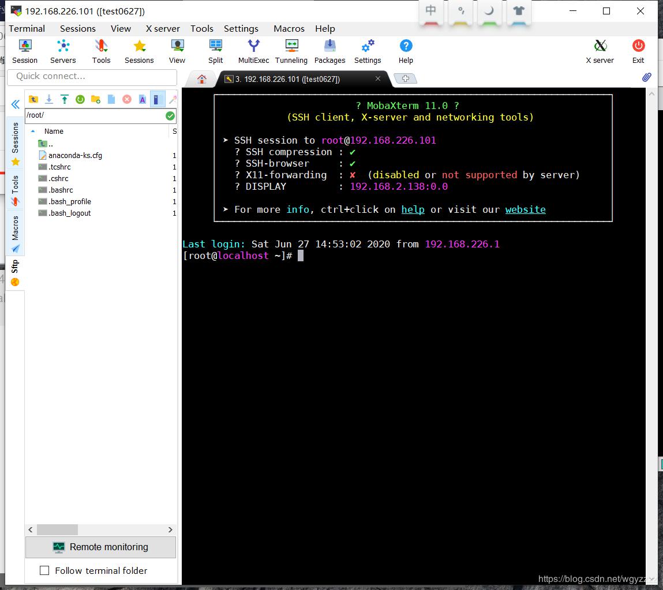Open the Terminal menu
Image resolution: width=663 pixels, height=590 pixels.
click(27, 28)
